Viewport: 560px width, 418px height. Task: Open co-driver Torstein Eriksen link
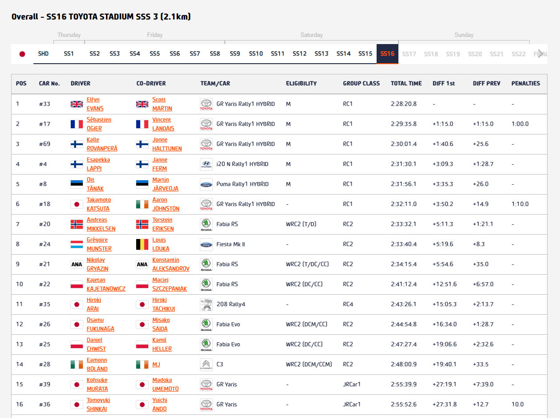pos(163,224)
